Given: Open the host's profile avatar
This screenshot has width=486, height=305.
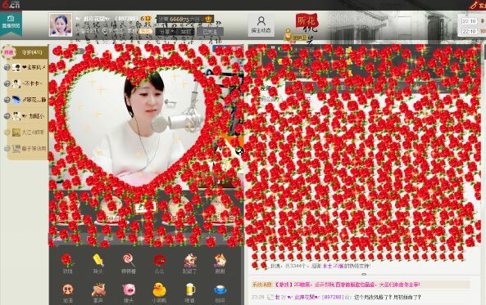Looking at the screenshot, I should [61, 25].
